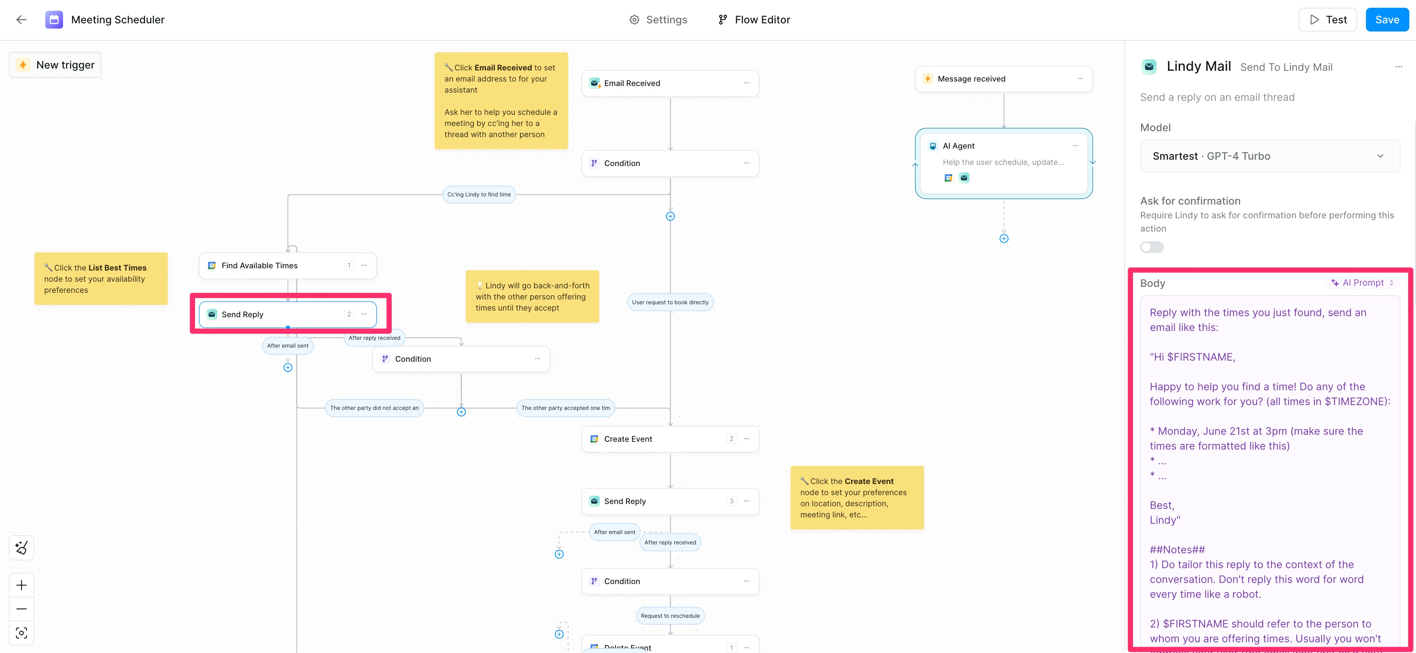Toggle Ask for confirmation switch
The image size is (1416, 653).
pyautogui.click(x=1152, y=247)
